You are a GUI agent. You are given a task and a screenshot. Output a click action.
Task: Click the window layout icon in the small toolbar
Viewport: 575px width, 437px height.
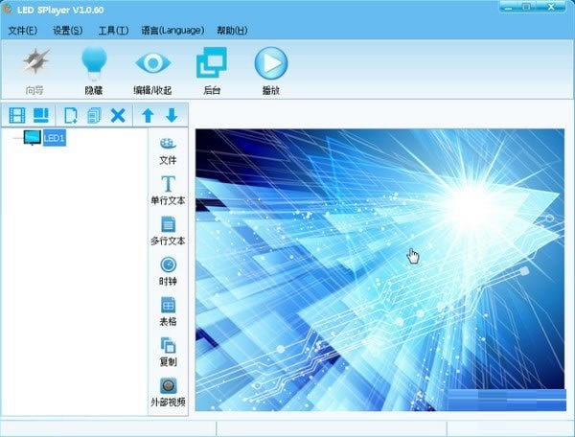coord(40,116)
